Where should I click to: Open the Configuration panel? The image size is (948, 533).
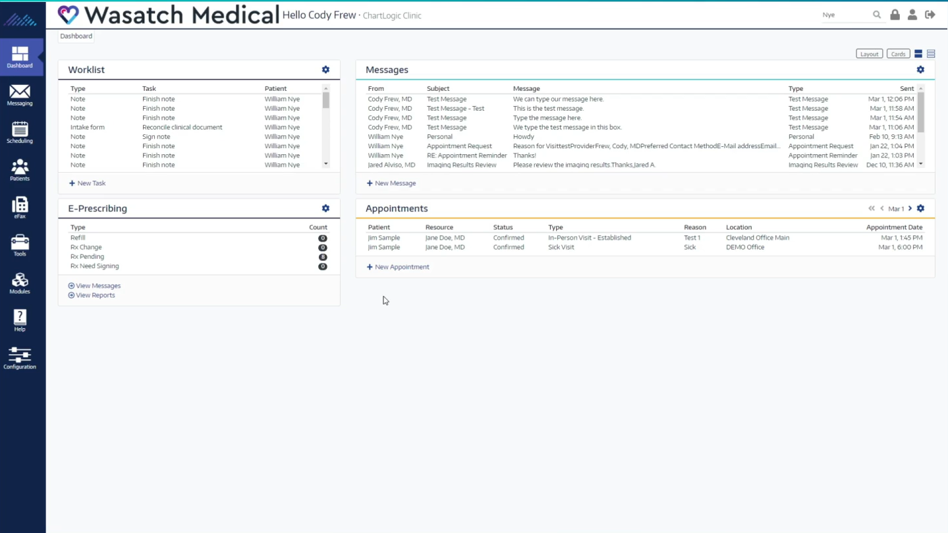19,358
